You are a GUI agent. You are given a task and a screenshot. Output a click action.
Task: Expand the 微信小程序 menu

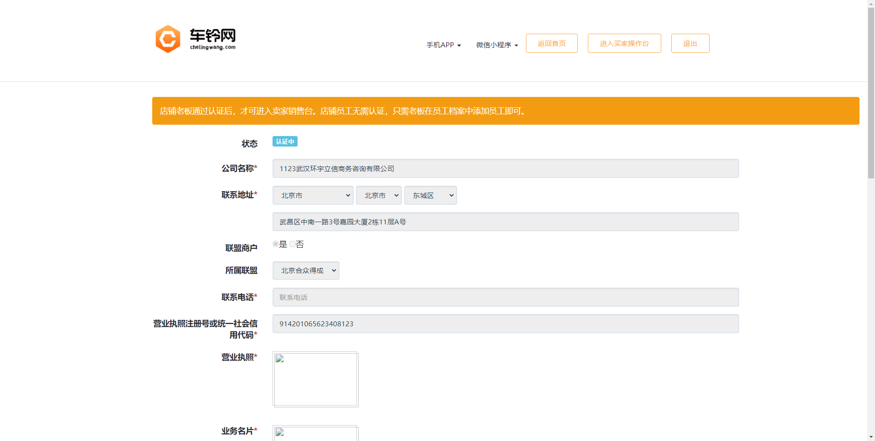(497, 45)
